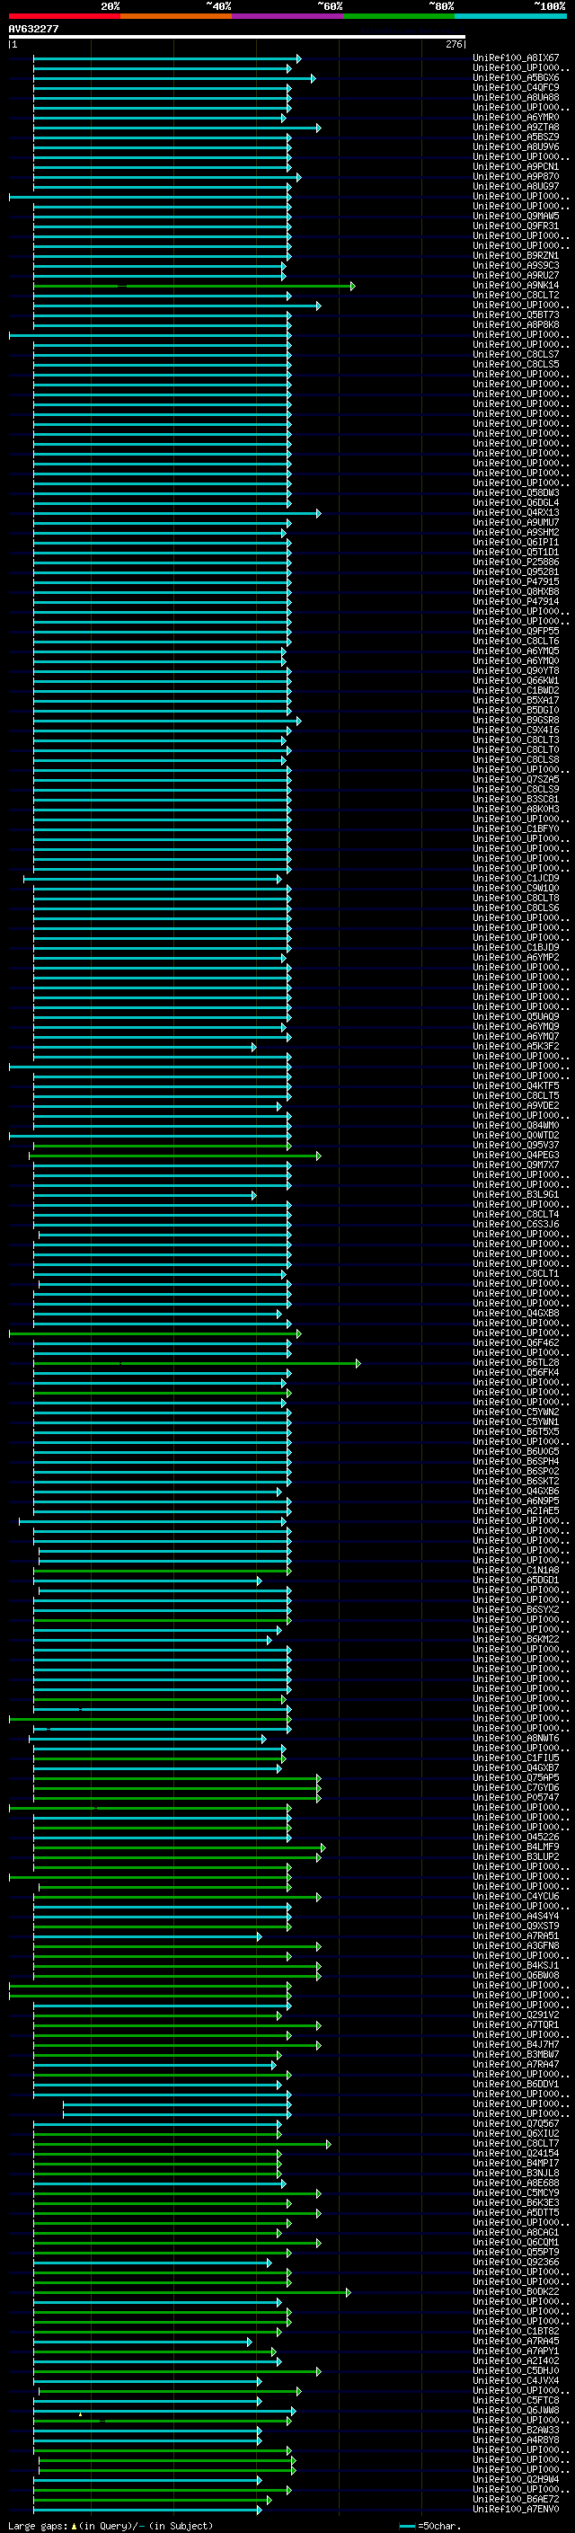575x2533 pixels.
Task: Select hit label UniRef100_B6SYX2
Action: [x=516, y=1609]
